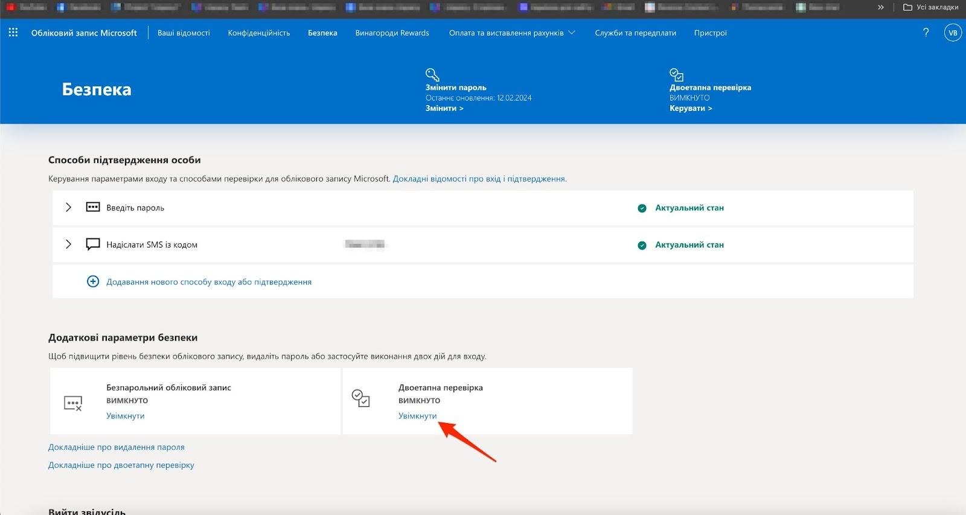
Task: Click Актуальний стан in Введіть пароль row
Action: pos(689,208)
